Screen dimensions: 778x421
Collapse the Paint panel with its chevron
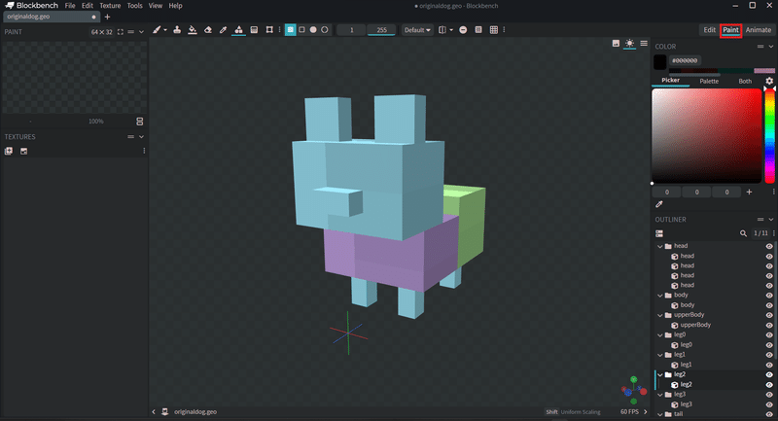[x=141, y=32]
